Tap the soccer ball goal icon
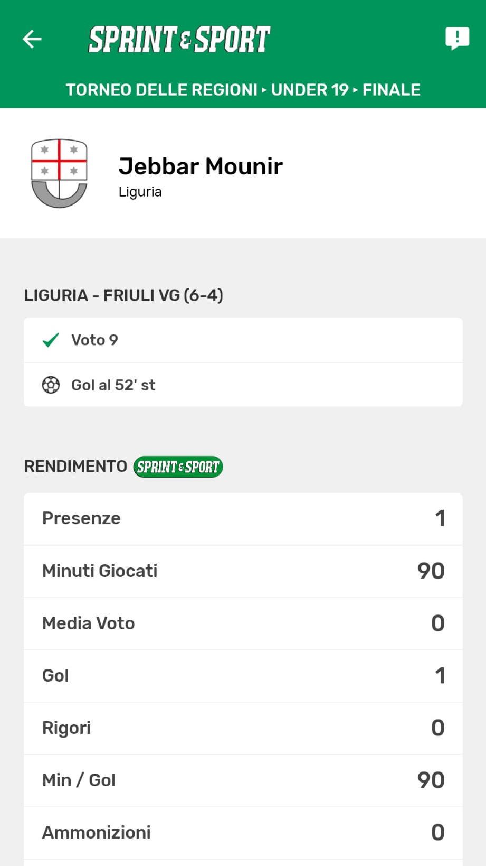 pyautogui.click(x=51, y=385)
